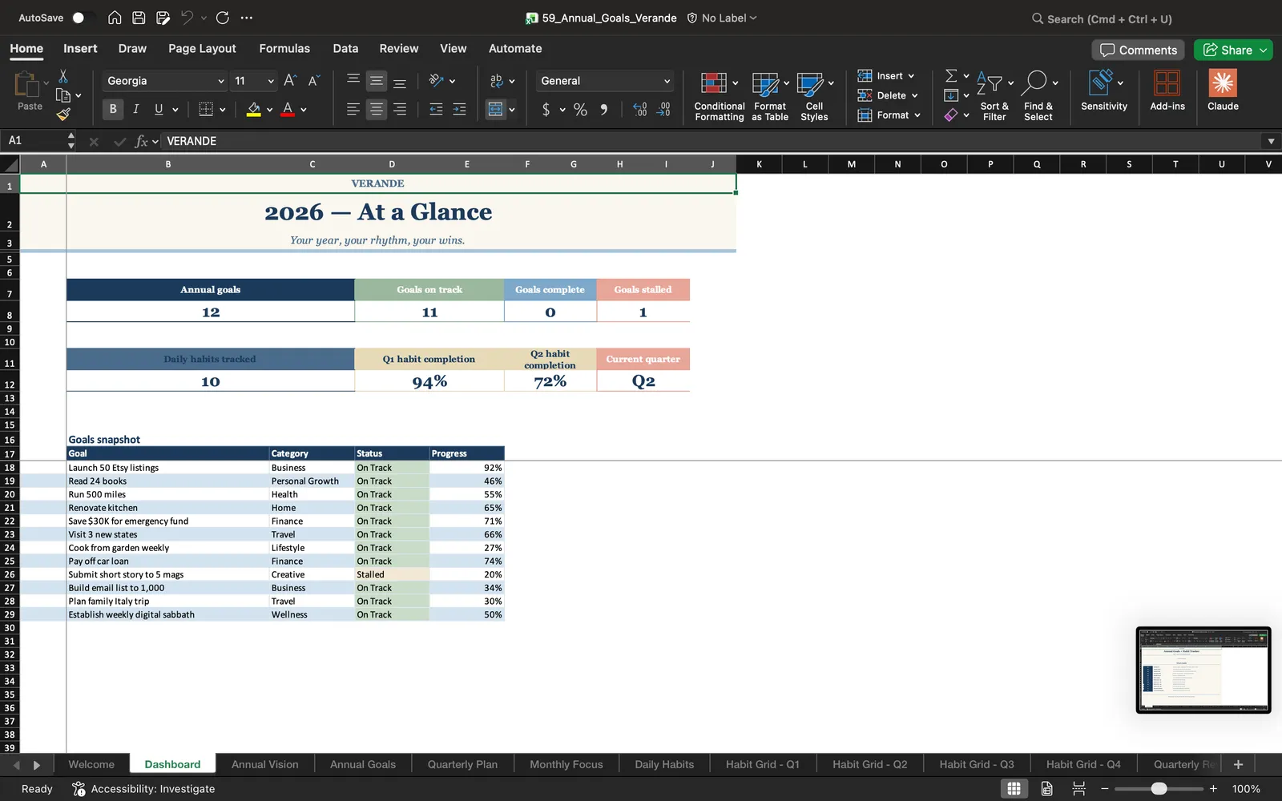
Task: Open Conditional Formatting menu
Action: 719,96
